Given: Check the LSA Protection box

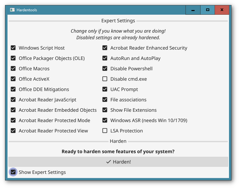Looking at the screenshot, I should [105, 131].
